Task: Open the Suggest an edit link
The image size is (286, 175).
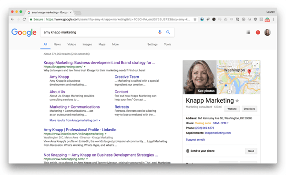Action: pos(195,140)
